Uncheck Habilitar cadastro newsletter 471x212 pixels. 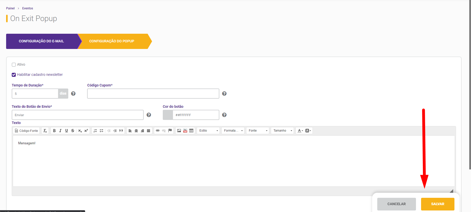click(x=14, y=75)
